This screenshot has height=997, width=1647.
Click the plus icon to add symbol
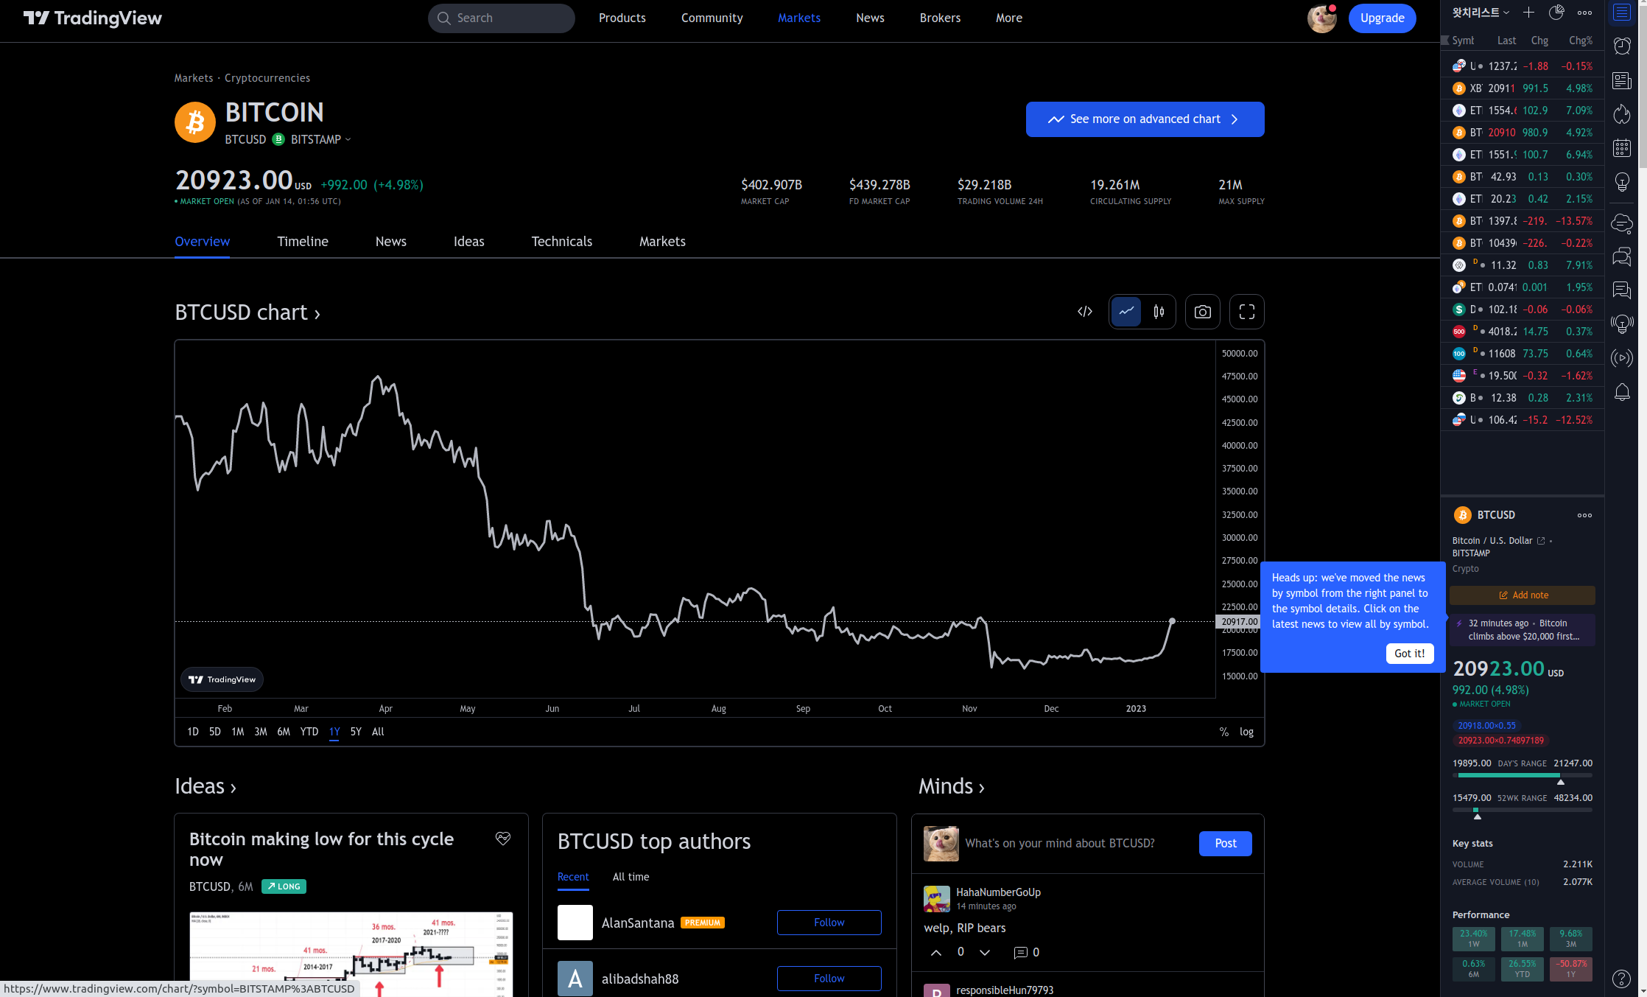(x=1528, y=13)
